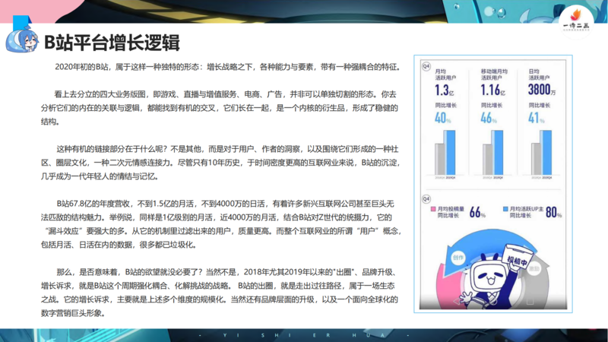Click the YI SHI ER HUA footer text
This screenshot has height=342, width=608.
click(x=304, y=335)
